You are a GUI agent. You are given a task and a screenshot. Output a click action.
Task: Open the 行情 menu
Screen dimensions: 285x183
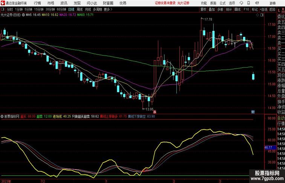pos(37,3)
